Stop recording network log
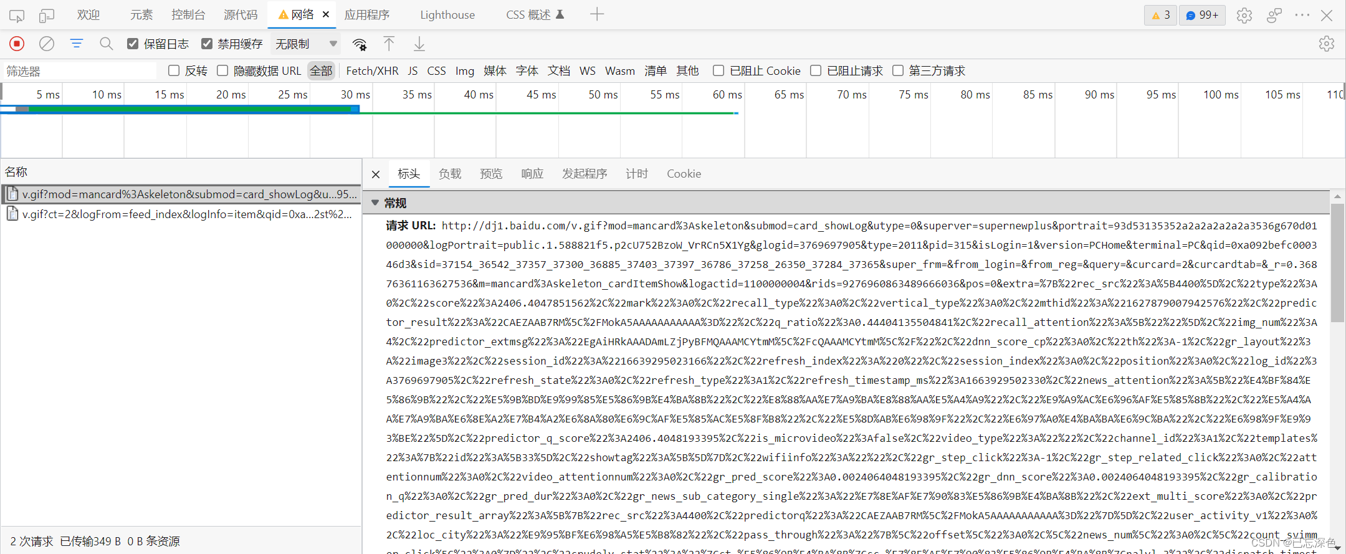The height and width of the screenshot is (554, 1346). [x=17, y=44]
